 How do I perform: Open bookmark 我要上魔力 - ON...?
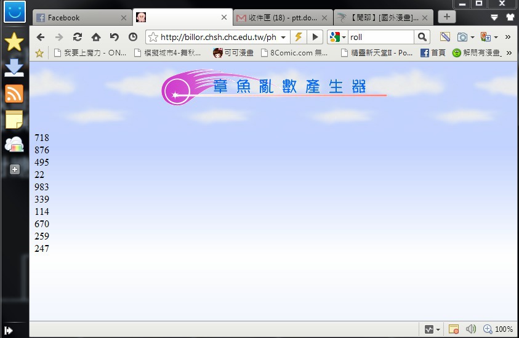(90, 53)
